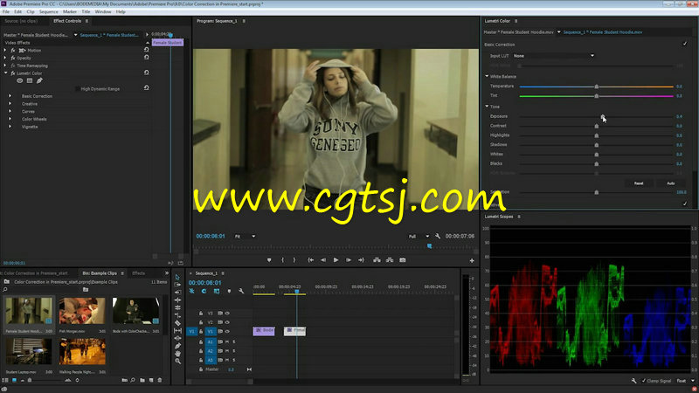Screen dimensions: 699x393
Task: Expand the Opacity effect properties
Action: [x=5, y=58]
